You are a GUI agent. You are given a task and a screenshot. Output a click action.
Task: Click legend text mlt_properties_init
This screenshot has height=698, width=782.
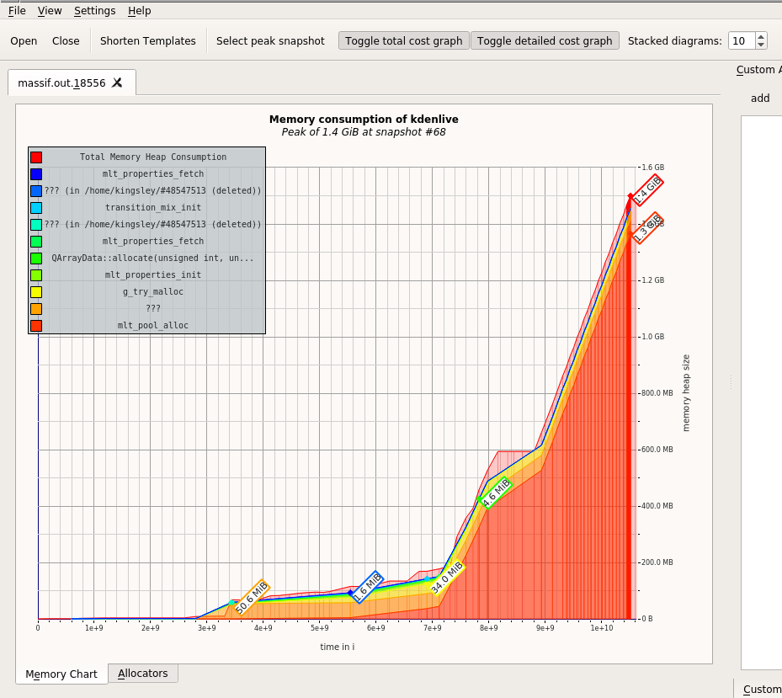[x=153, y=275]
